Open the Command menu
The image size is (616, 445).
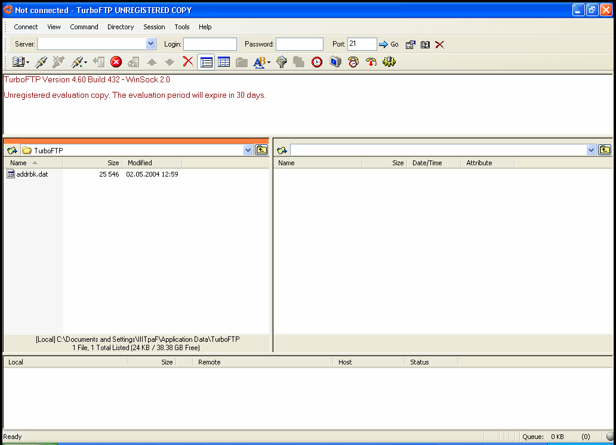pyautogui.click(x=84, y=27)
